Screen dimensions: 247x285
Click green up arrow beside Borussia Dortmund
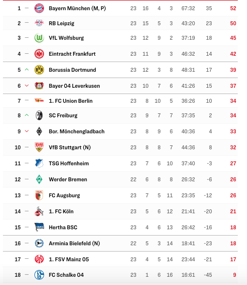coord(27,70)
